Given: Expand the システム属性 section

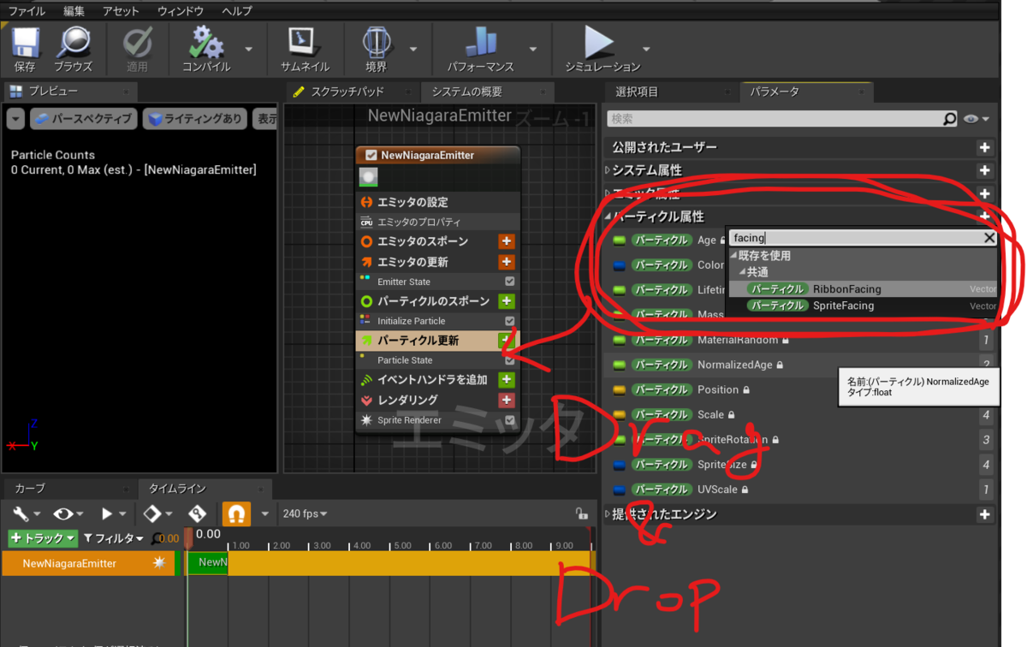Looking at the screenshot, I should tap(608, 170).
